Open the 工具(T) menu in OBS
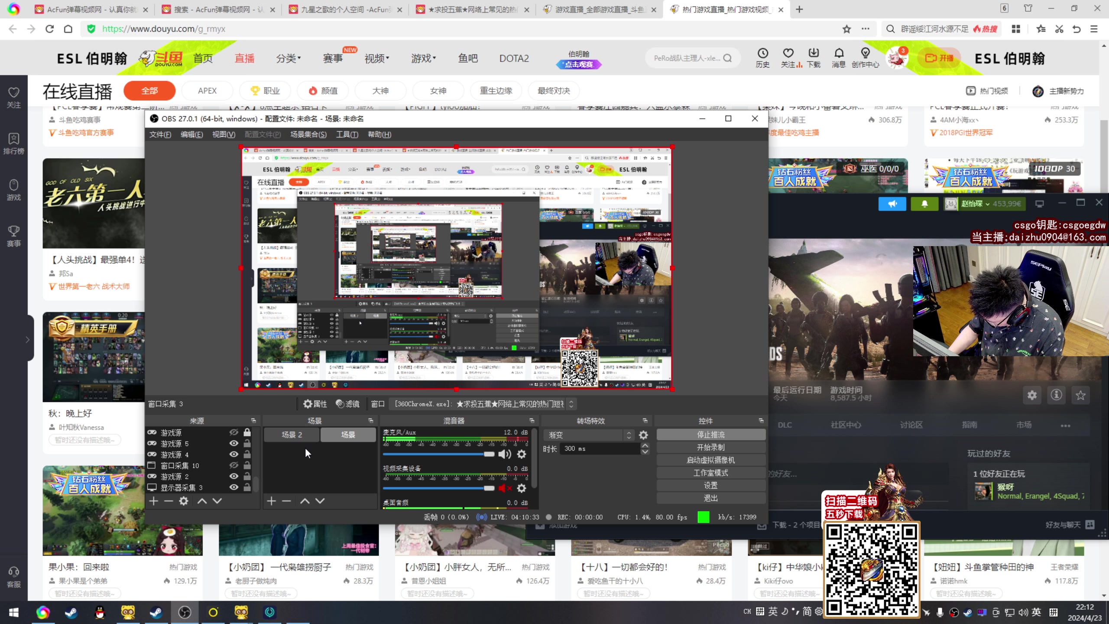1109x624 pixels. click(x=347, y=134)
